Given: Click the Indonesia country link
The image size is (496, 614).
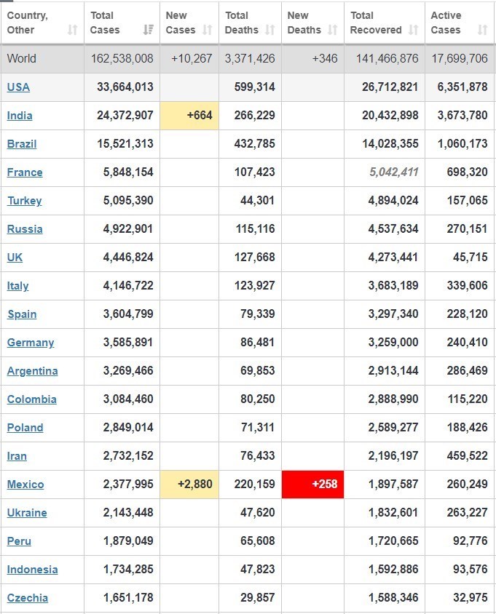Looking at the screenshot, I should click(33, 570).
